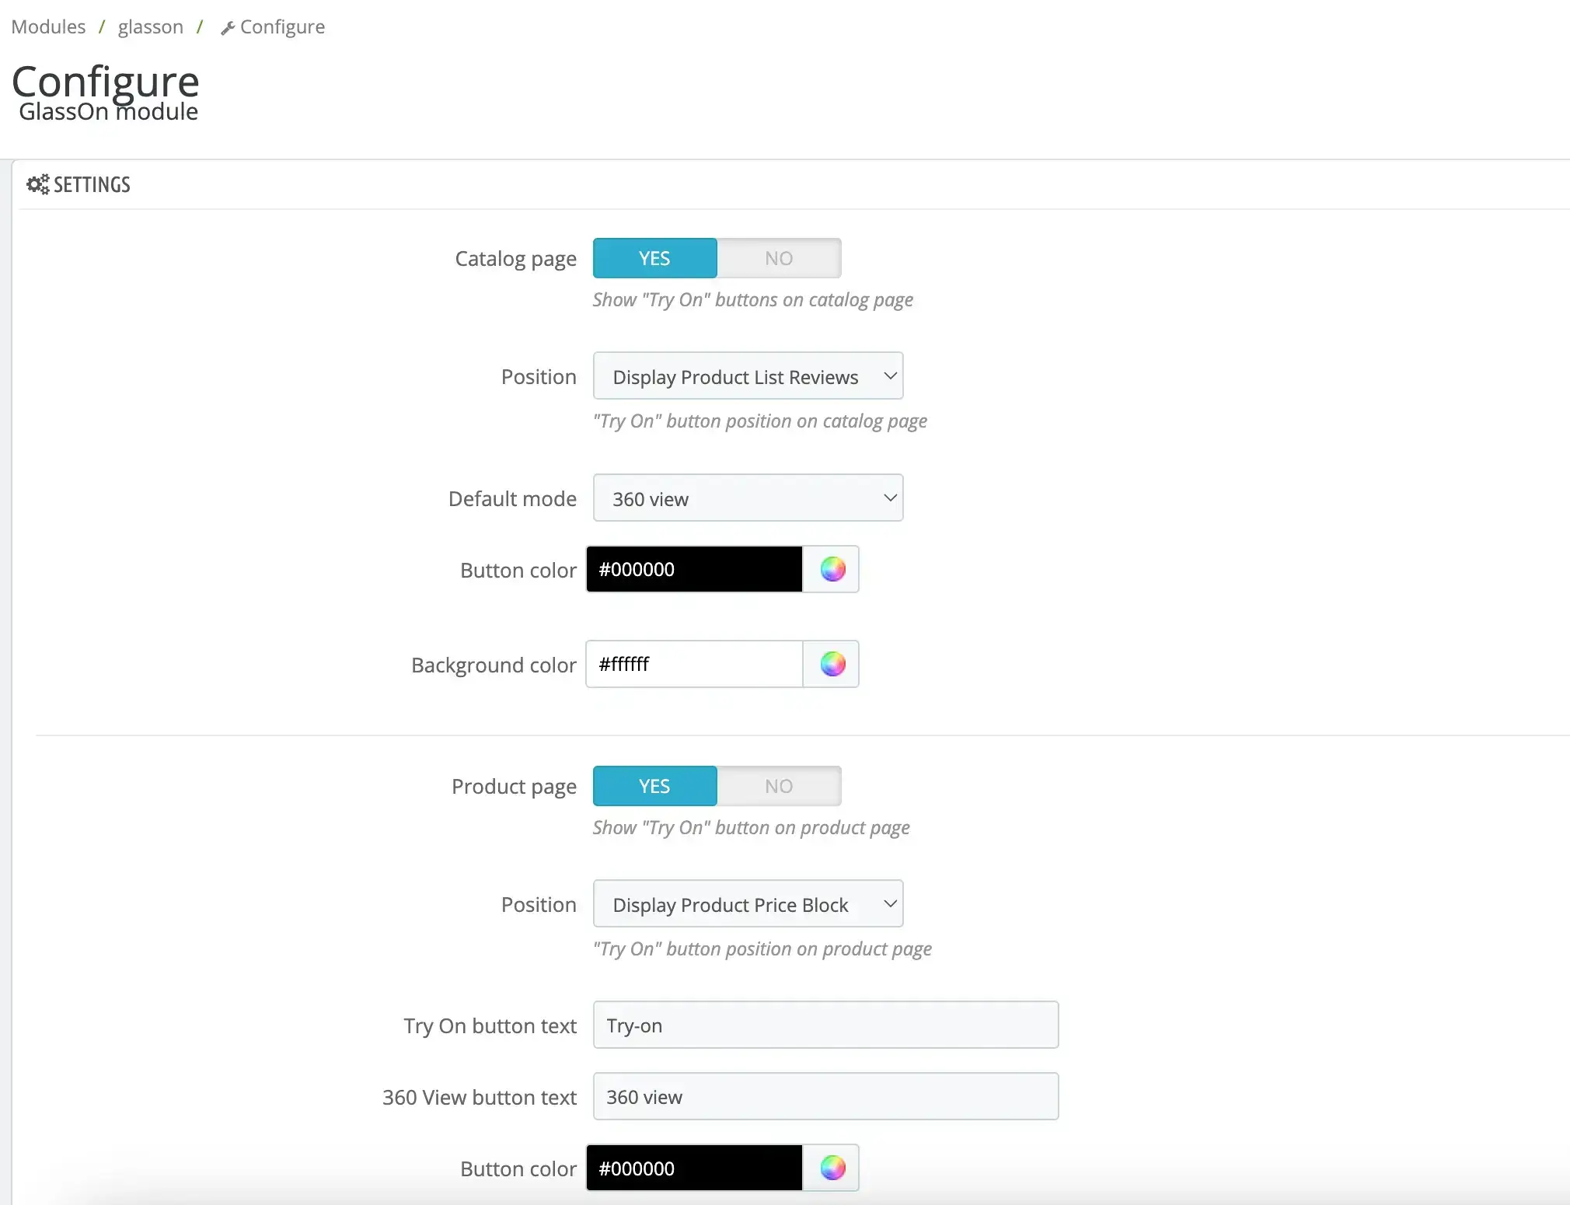The width and height of the screenshot is (1570, 1205).
Task: Click the chevron on product page Position selector
Action: tap(888, 903)
